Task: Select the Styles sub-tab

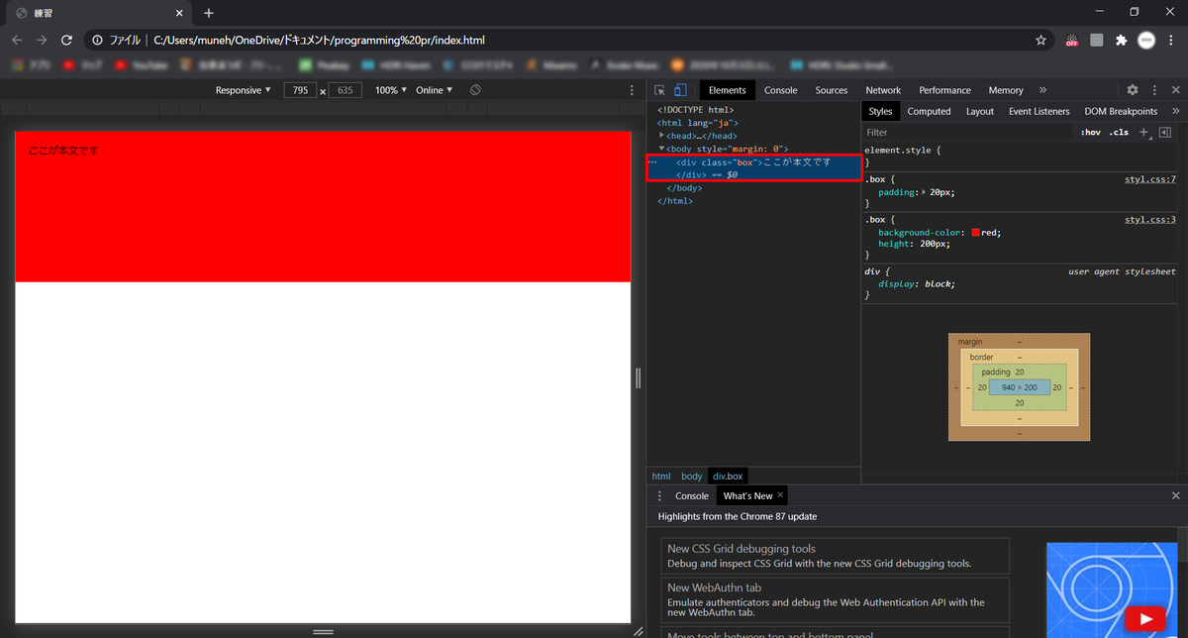Action: [x=880, y=111]
